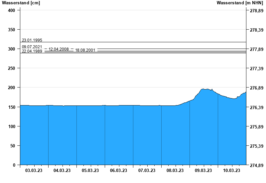Click the 400 tick on the left axis
The image size is (266, 183).
[12, 10]
